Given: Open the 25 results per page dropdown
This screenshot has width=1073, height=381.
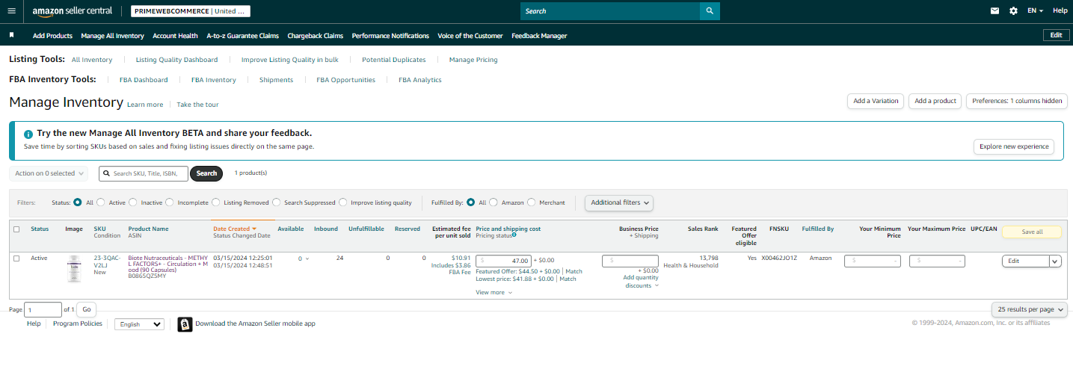Looking at the screenshot, I should coord(1030,309).
